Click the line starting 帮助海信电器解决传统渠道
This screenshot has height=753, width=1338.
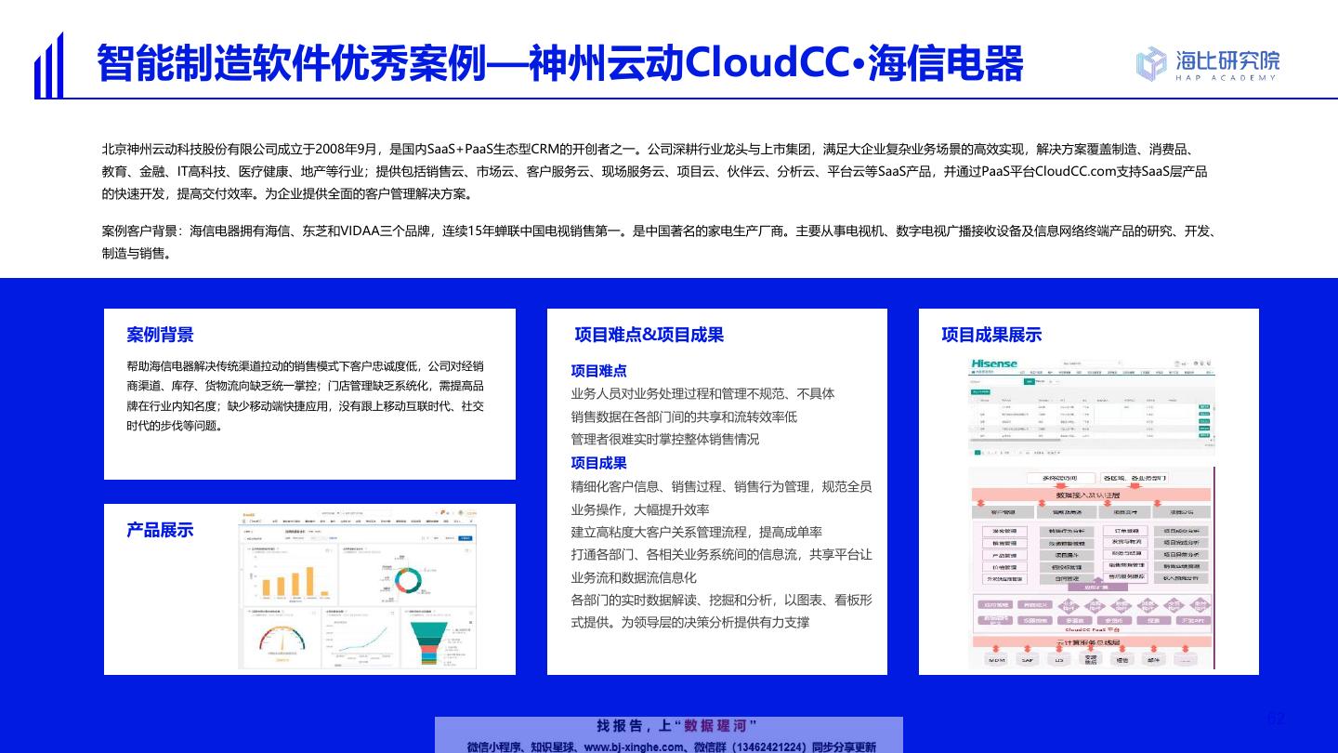[305, 365]
